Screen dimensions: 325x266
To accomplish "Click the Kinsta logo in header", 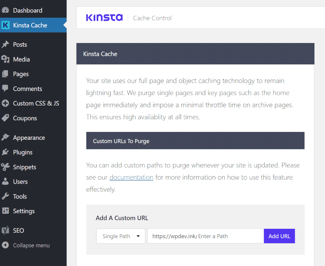I will [104, 18].
